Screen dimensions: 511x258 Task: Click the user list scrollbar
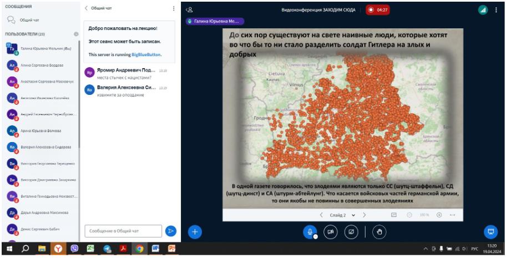[79, 94]
